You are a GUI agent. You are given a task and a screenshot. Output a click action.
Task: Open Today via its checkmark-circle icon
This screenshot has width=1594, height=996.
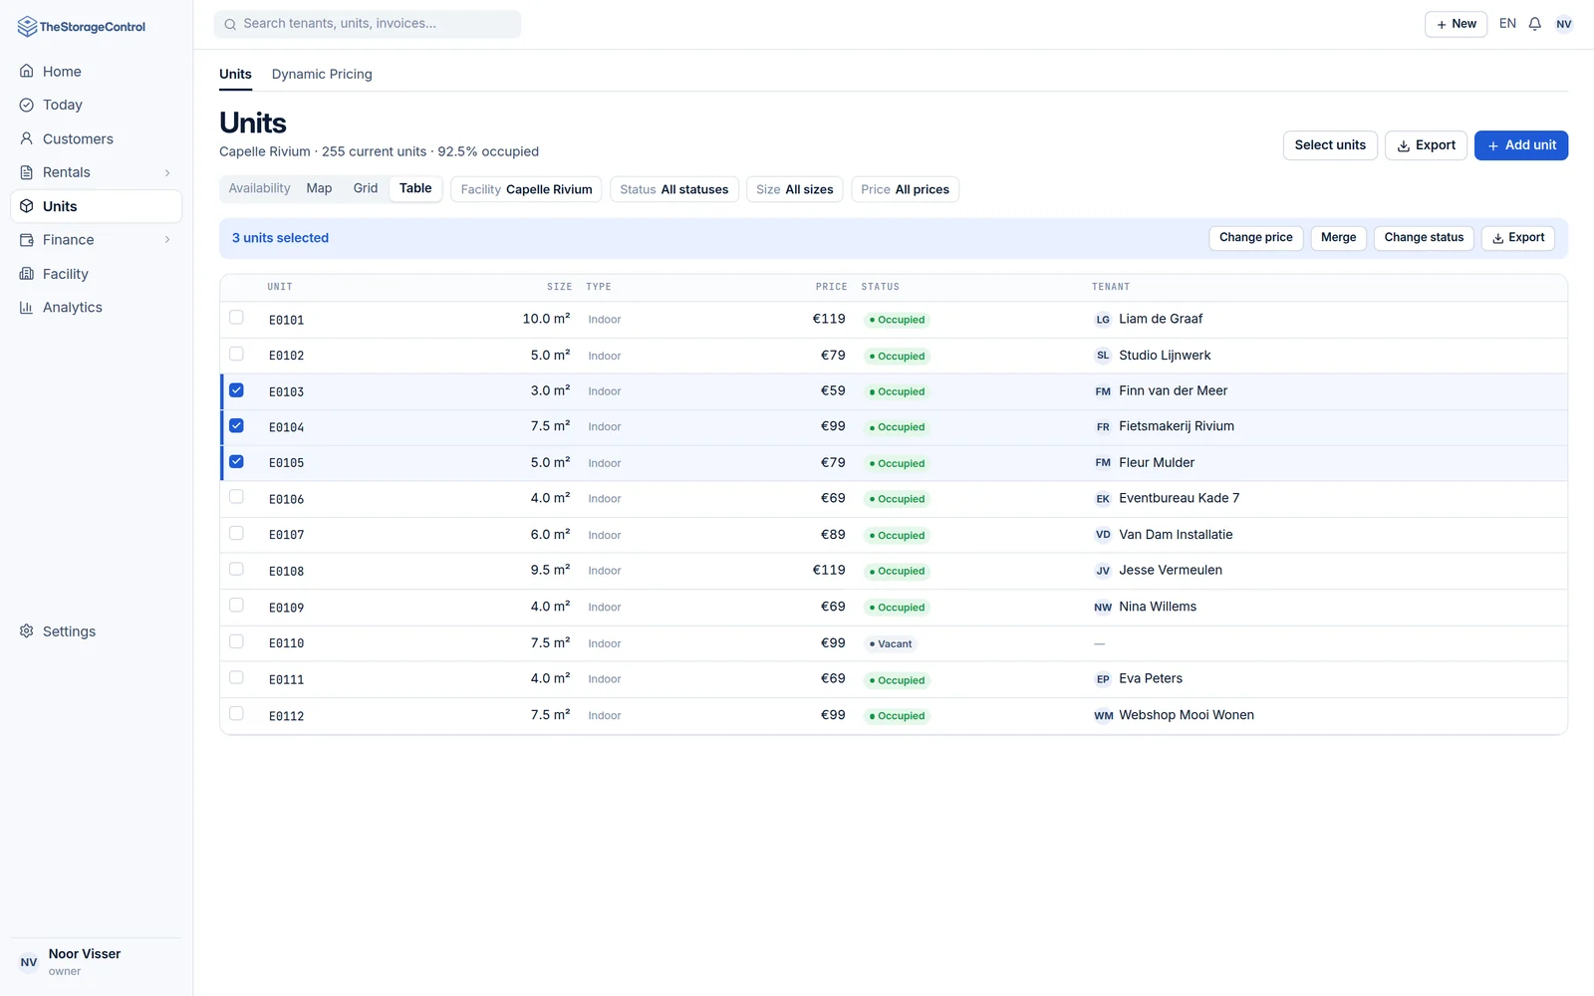pos(27,105)
